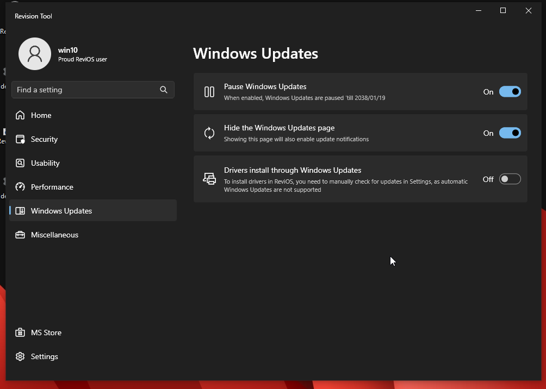Click the MS Store bag icon

click(x=20, y=332)
